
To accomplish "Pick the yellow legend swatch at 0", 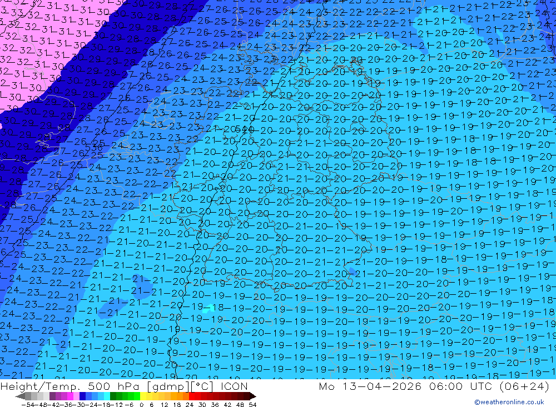I will tap(143, 396).
